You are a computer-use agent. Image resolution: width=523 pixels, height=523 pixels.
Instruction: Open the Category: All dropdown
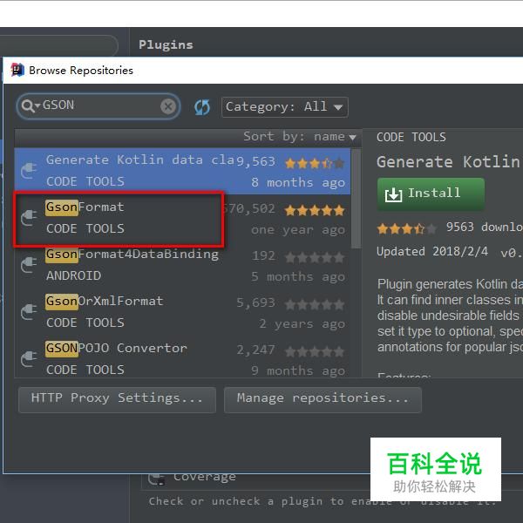285,107
